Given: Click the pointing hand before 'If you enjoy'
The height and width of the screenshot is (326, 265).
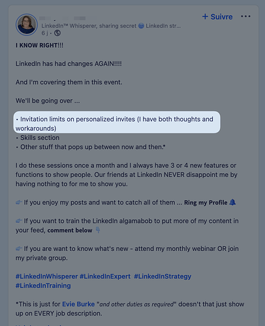Looking at the screenshot, I should (x=19, y=203).
